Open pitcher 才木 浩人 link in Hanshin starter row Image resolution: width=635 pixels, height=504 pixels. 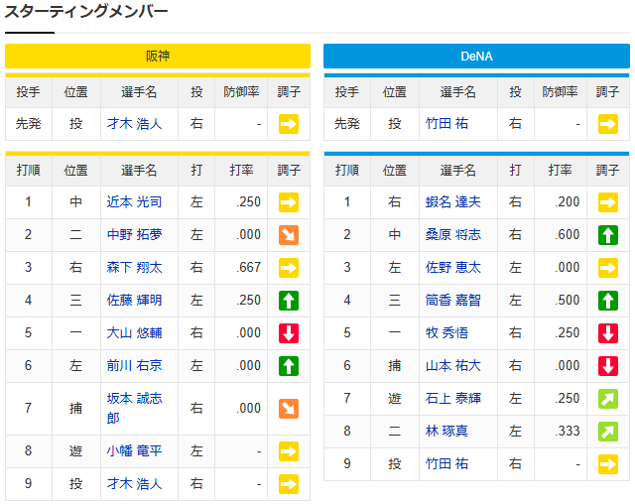[x=135, y=123]
